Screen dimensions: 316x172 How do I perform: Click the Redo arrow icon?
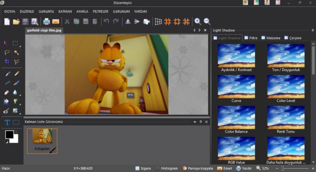(x=116, y=21)
